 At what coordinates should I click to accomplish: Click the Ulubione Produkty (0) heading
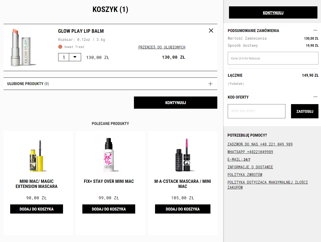coord(28,84)
